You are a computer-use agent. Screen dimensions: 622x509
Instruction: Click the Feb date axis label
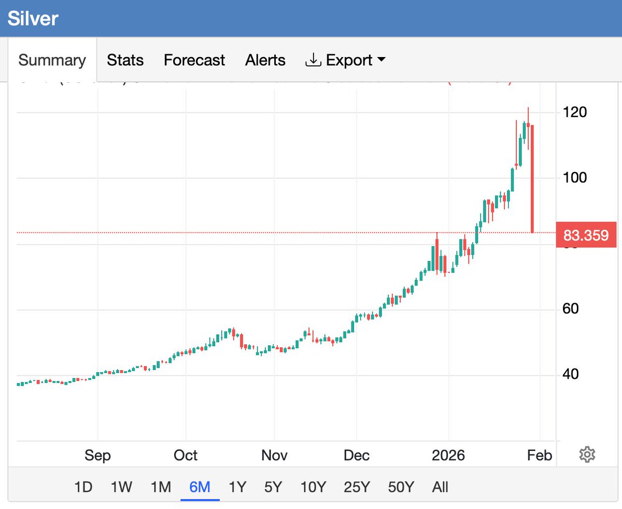[540, 456]
